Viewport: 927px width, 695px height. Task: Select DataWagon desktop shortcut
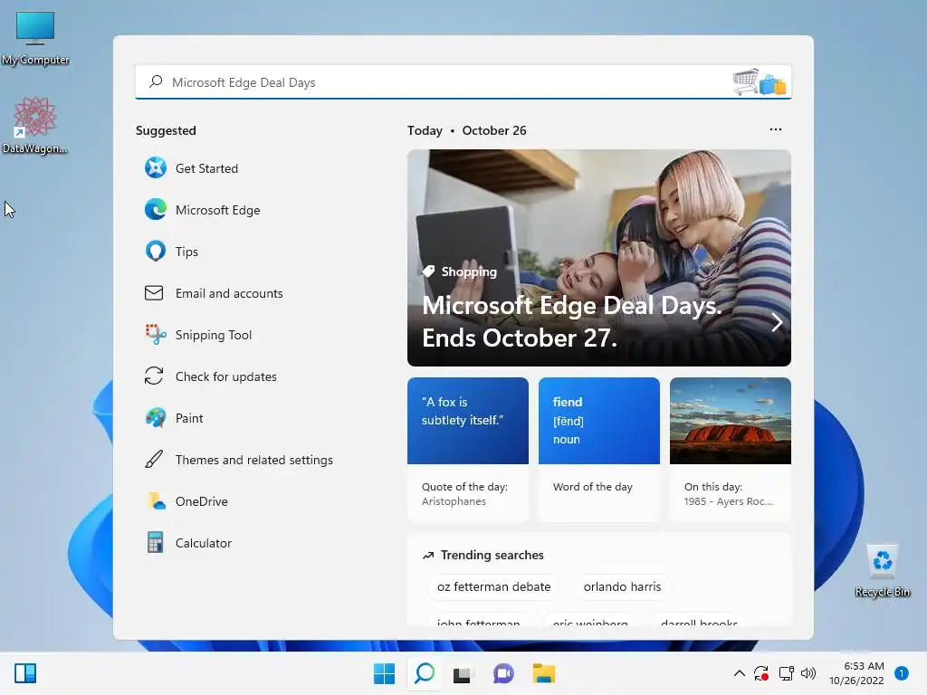35,125
